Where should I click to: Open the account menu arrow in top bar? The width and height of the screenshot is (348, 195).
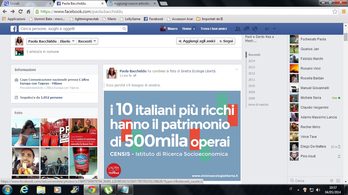point(274,29)
